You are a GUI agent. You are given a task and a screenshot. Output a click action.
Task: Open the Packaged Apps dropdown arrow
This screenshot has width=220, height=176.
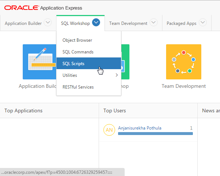203,23
